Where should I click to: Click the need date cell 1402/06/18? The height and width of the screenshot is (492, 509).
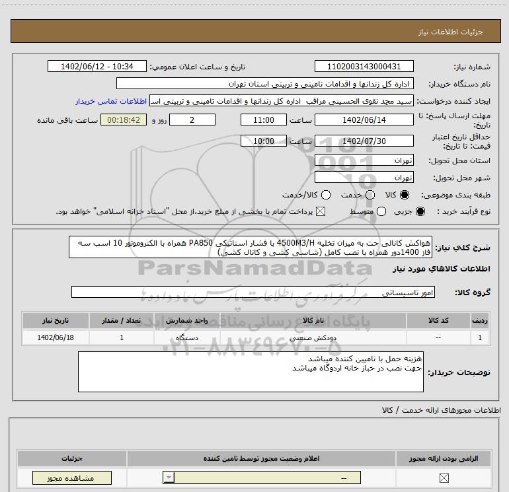(x=56, y=337)
